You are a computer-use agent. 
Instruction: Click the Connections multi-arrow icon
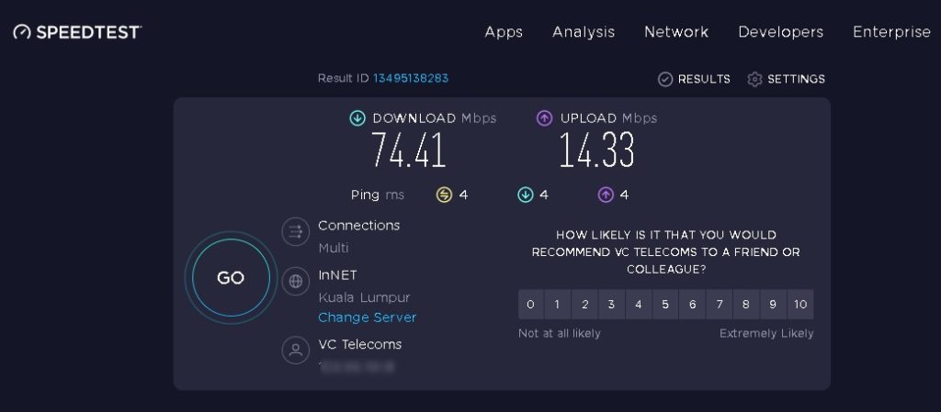(x=295, y=232)
